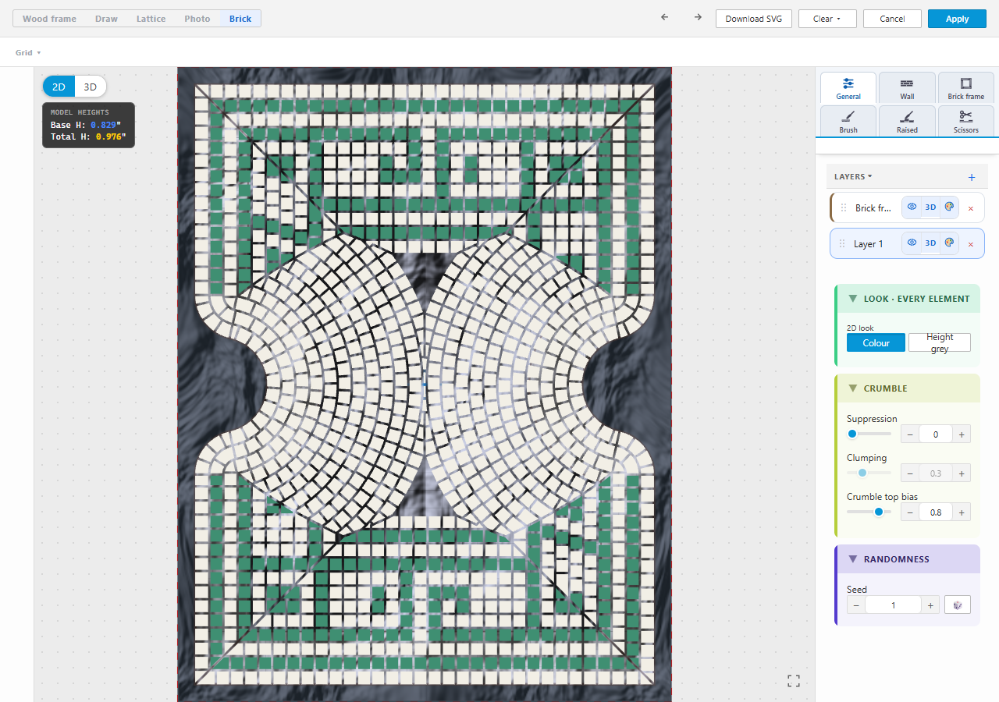Click the redo arrow in the toolbar
Screen dimensions: 999x702
(698, 17)
